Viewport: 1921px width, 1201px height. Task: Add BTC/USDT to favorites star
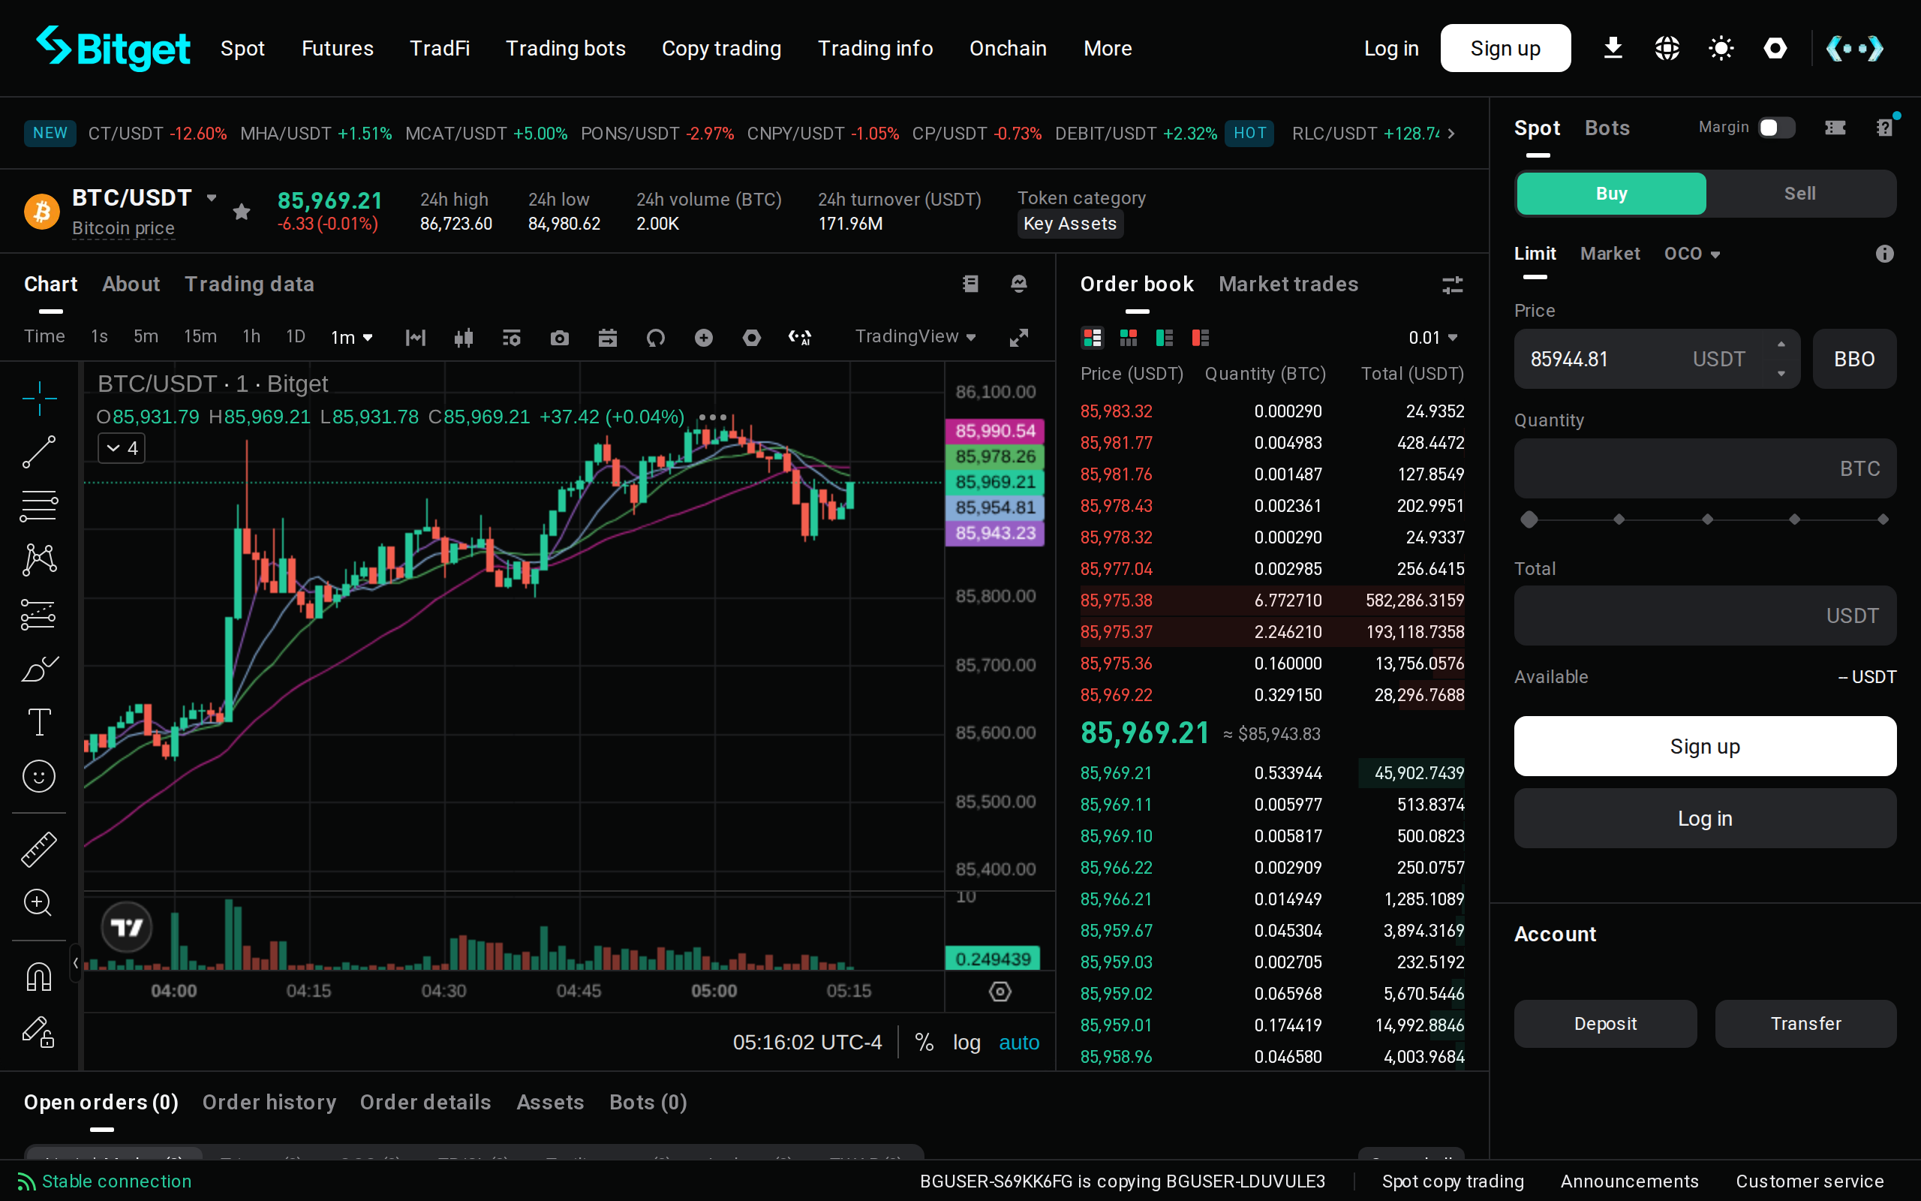(x=242, y=211)
